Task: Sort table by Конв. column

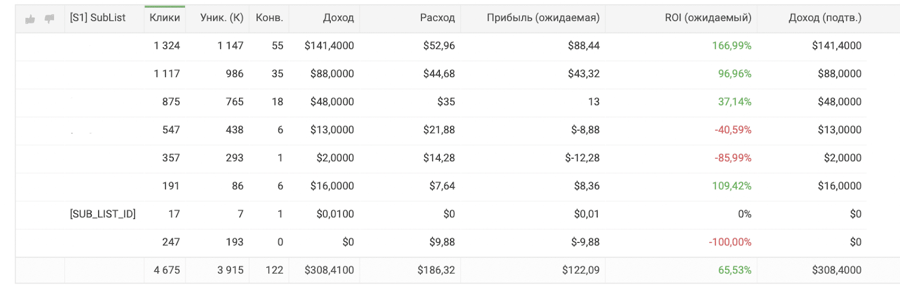Action: pos(269,17)
